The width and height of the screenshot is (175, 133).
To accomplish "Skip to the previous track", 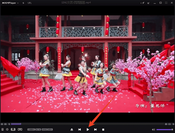I will (x=80, y=130).
